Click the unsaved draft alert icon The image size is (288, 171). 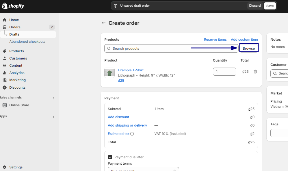116,6
